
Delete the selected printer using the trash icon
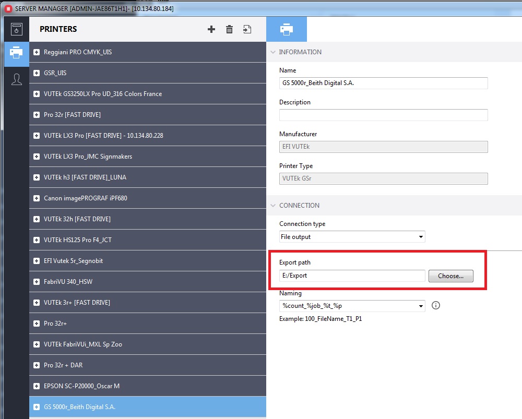229,29
